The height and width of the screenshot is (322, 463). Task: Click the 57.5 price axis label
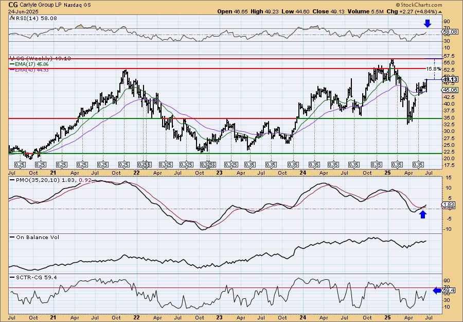(x=450, y=56)
